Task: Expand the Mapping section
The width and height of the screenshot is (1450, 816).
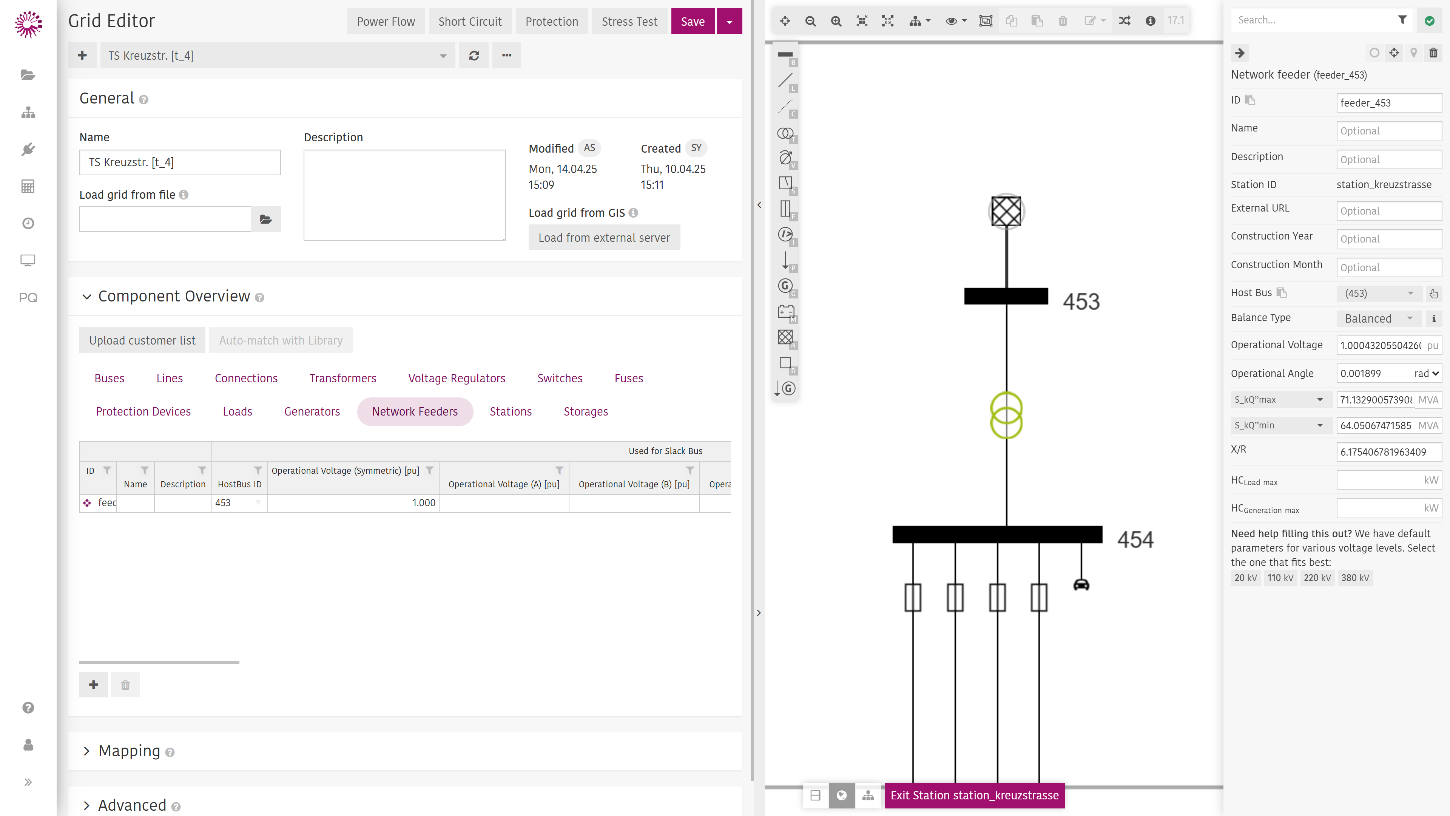Action: click(129, 751)
